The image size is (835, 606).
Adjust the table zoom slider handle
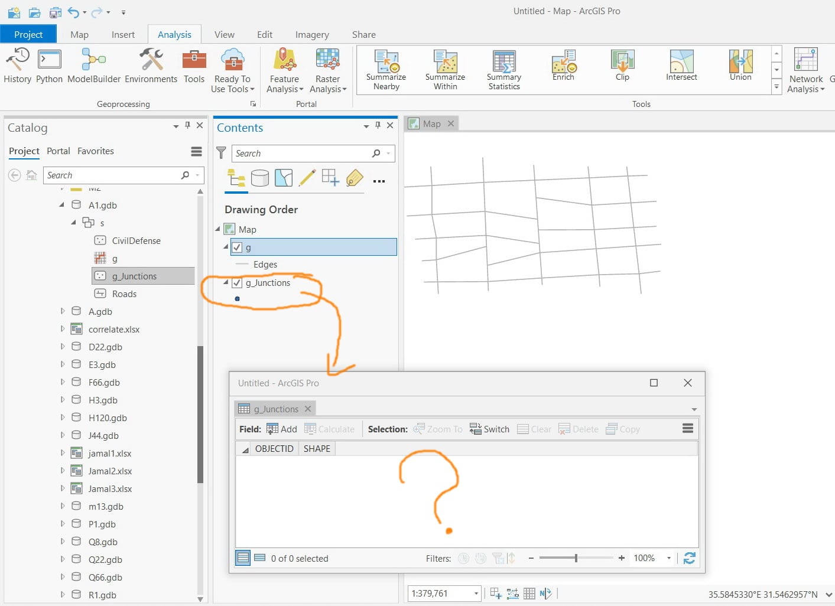(x=576, y=558)
